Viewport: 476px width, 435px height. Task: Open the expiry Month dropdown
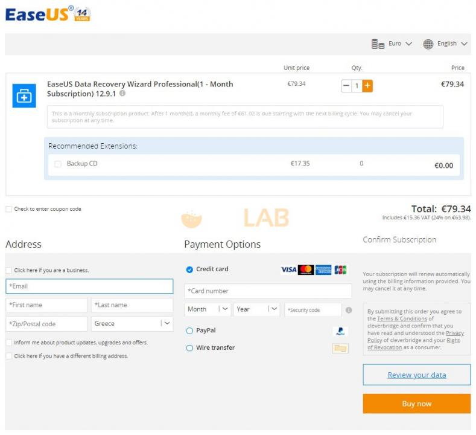tap(208, 309)
